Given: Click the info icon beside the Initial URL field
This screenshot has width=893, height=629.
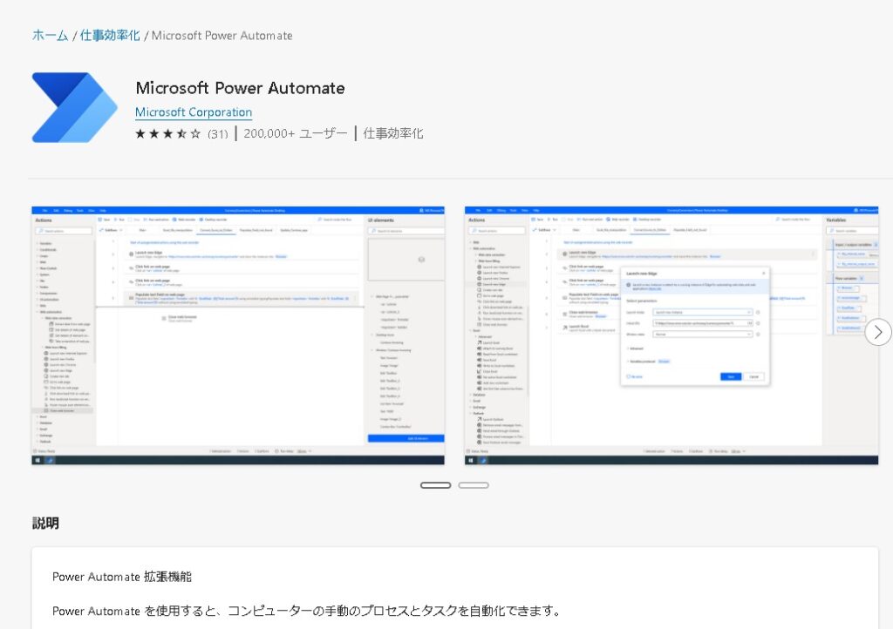Looking at the screenshot, I should (x=757, y=322).
